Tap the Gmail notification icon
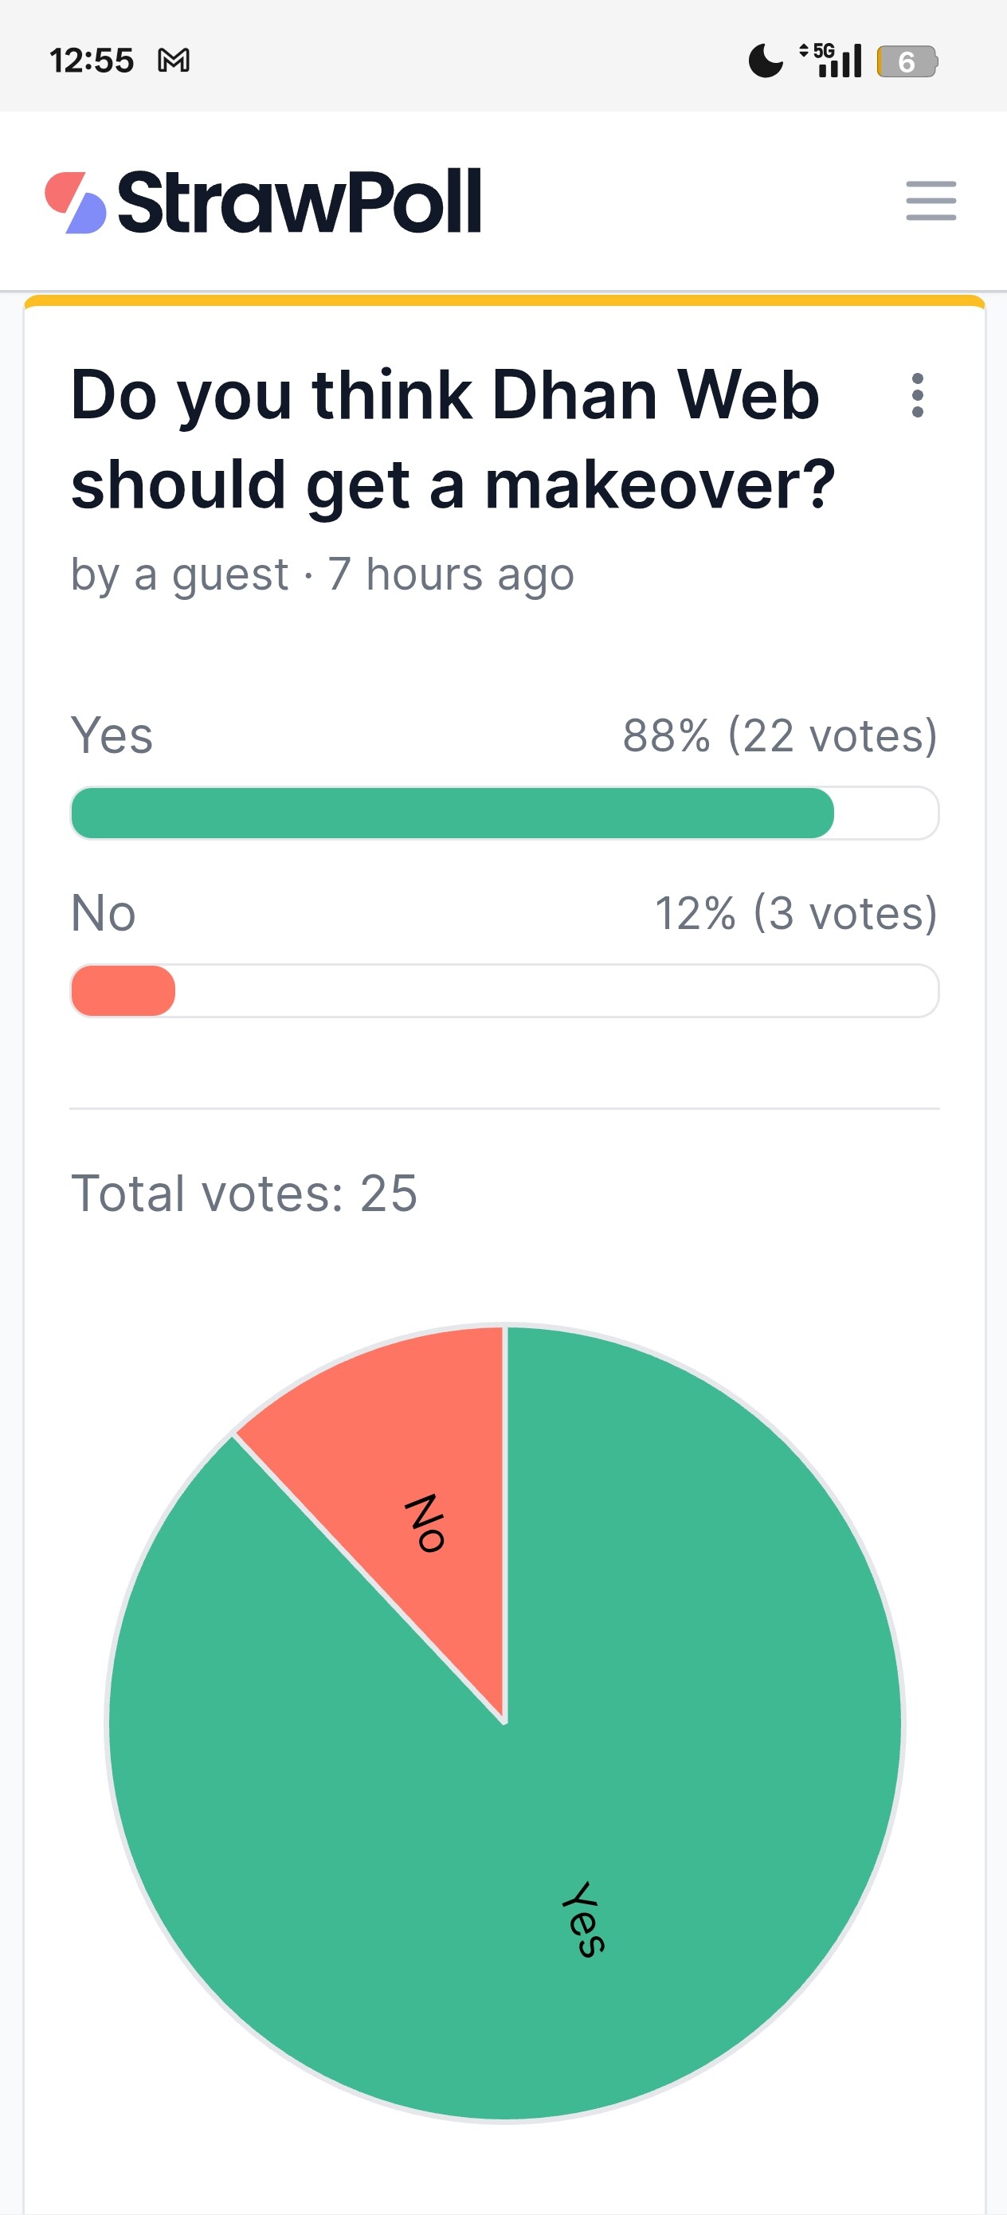This screenshot has height=2215, width=1007. coord(174,61)
